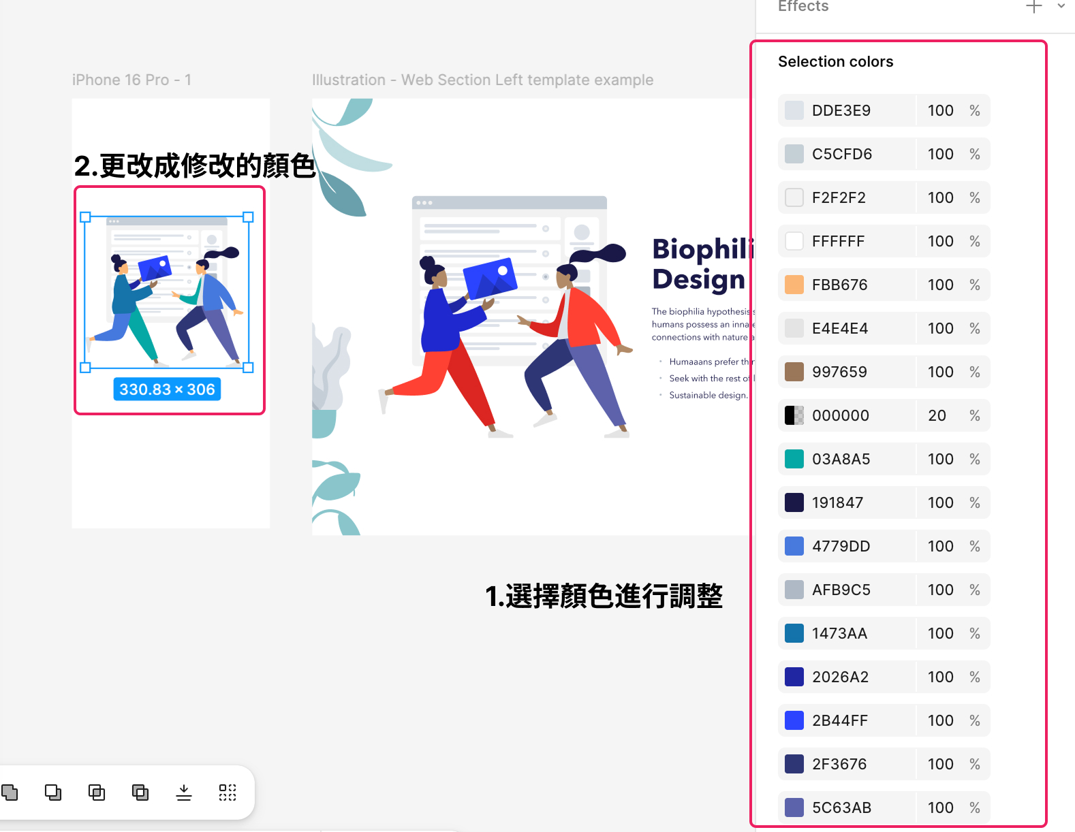Click the Flatten selection arrow icon
Screen dimensions: 1075x832
(184, 793)
